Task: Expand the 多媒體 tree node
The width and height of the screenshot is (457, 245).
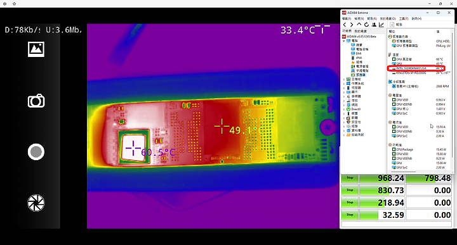Action: [344, 96]
